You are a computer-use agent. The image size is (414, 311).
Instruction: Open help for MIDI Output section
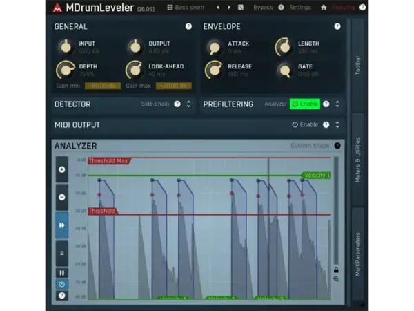click(326, 124)
